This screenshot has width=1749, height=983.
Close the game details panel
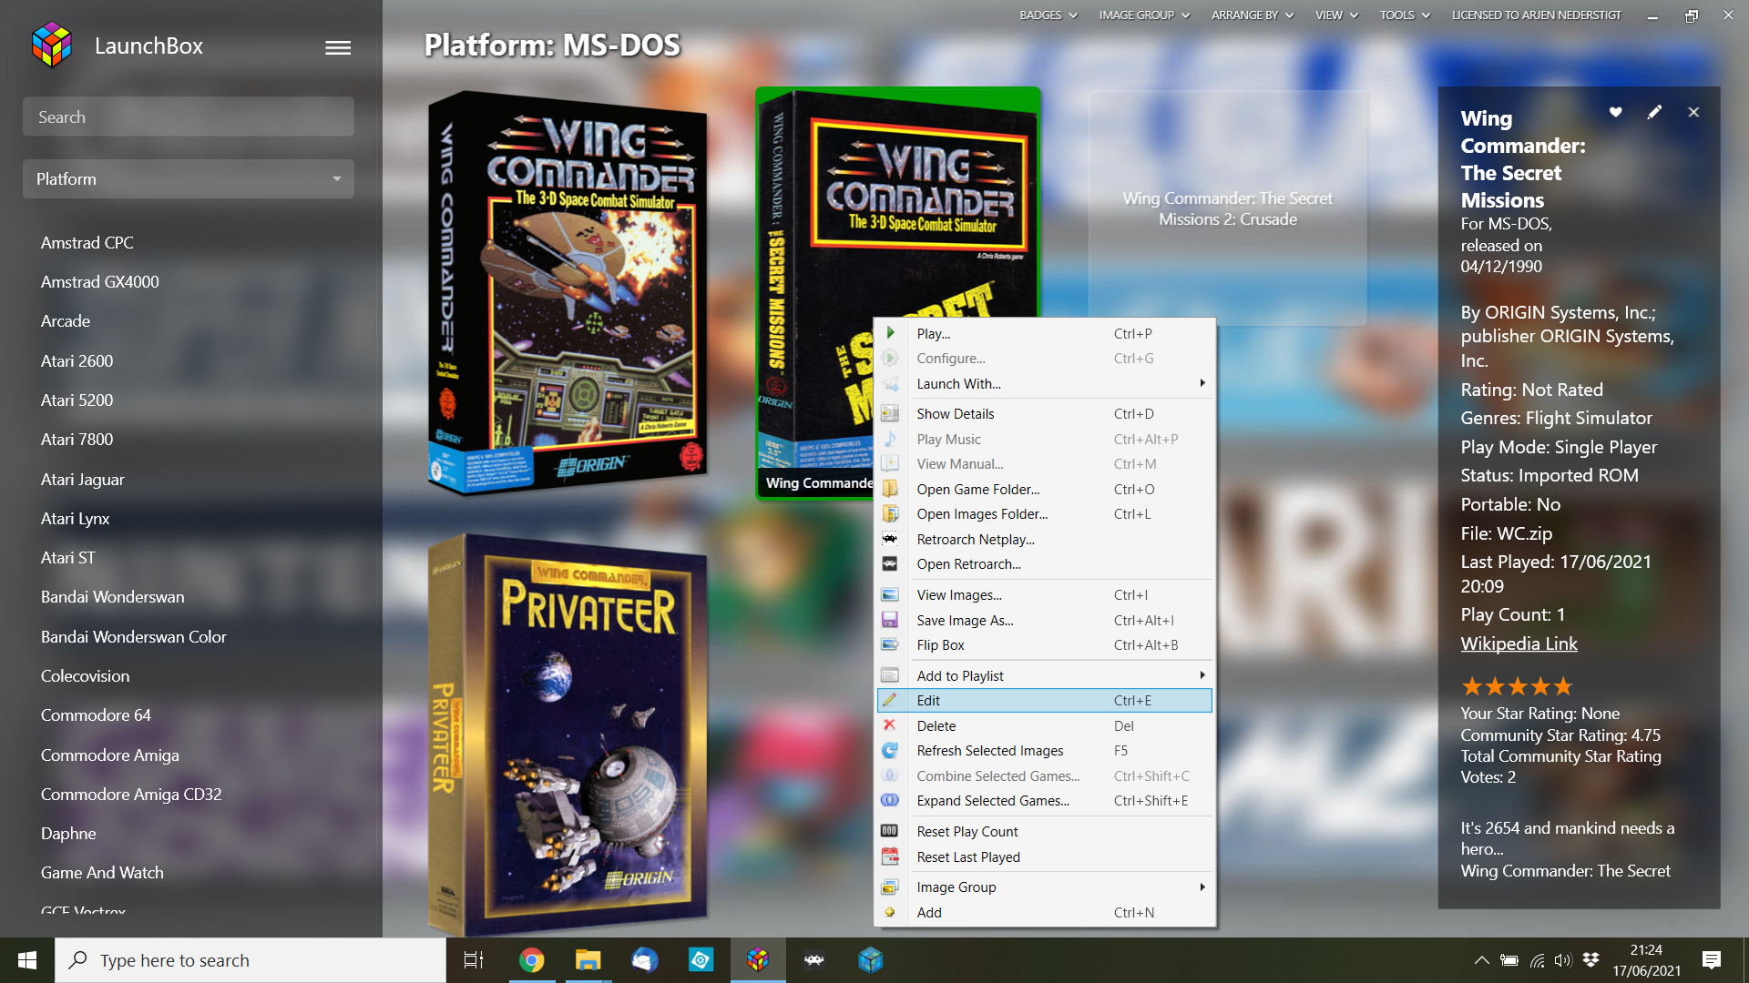[x=1693, y=112]
